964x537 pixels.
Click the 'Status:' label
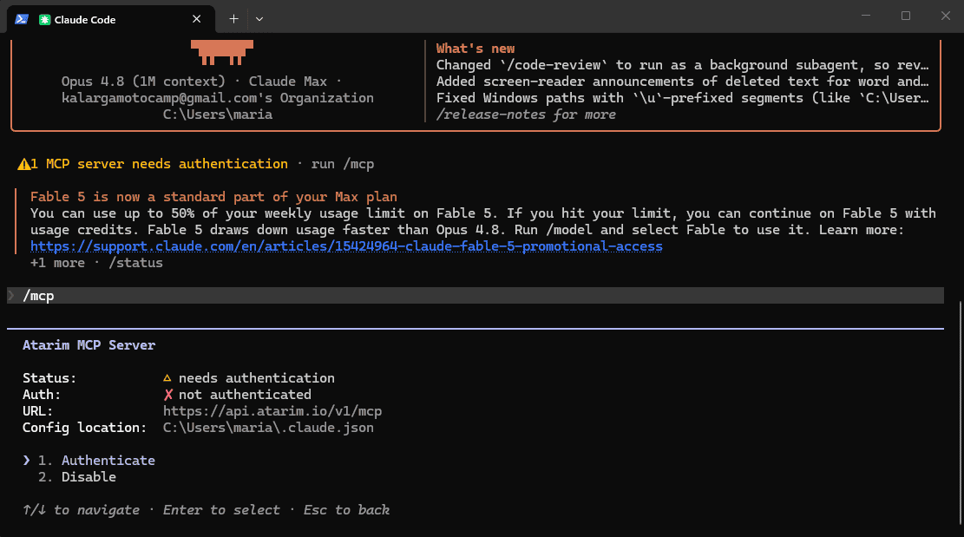[49, 378]
